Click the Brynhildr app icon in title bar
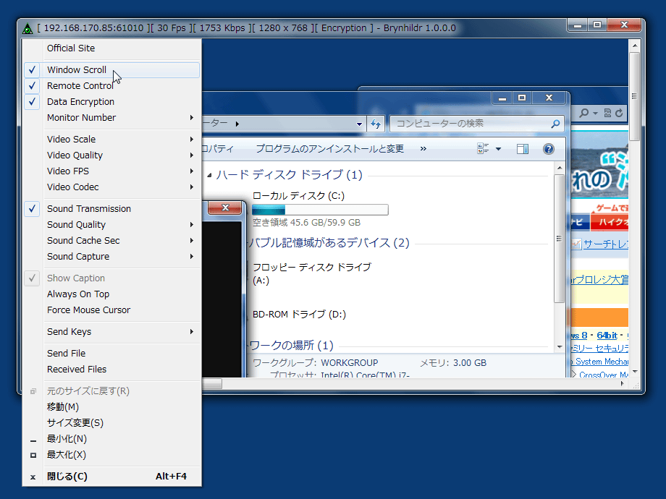666x499 pixels. [27, 28]
